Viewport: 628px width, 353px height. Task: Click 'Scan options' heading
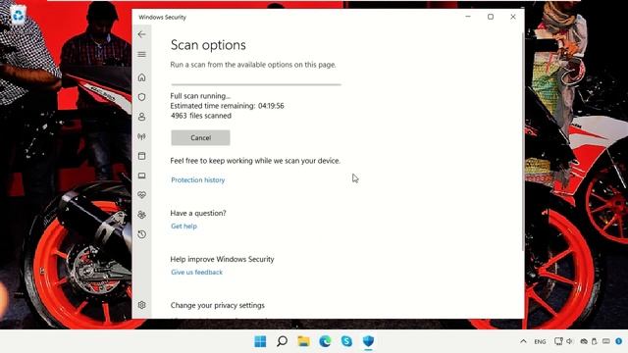pyautogui.click(x=208, y=45)
